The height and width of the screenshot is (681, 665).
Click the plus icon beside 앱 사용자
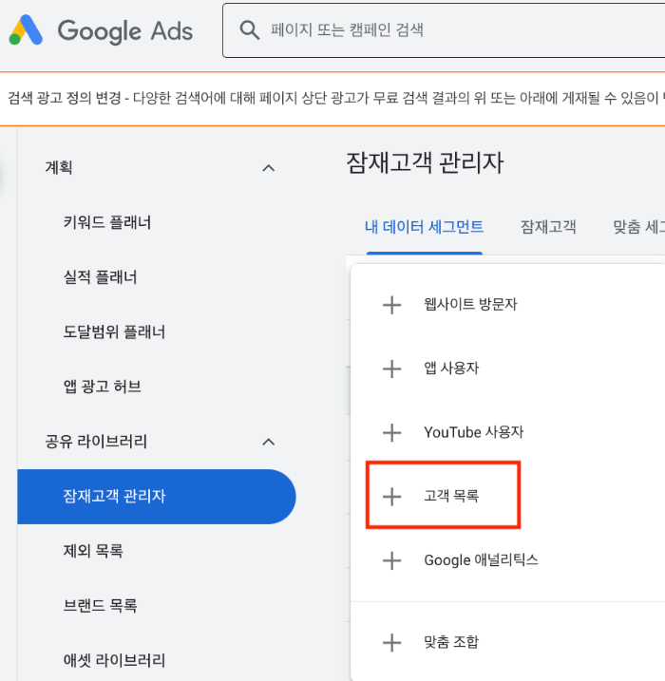(391, 369)
